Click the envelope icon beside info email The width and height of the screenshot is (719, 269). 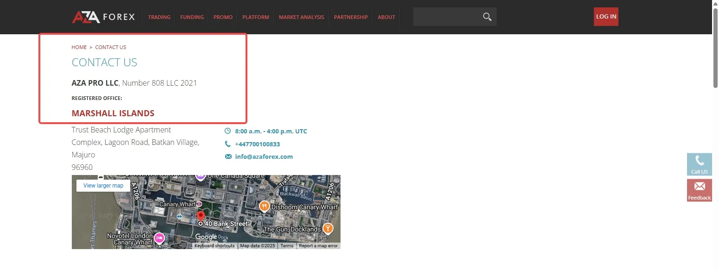(x=228, y=156)
